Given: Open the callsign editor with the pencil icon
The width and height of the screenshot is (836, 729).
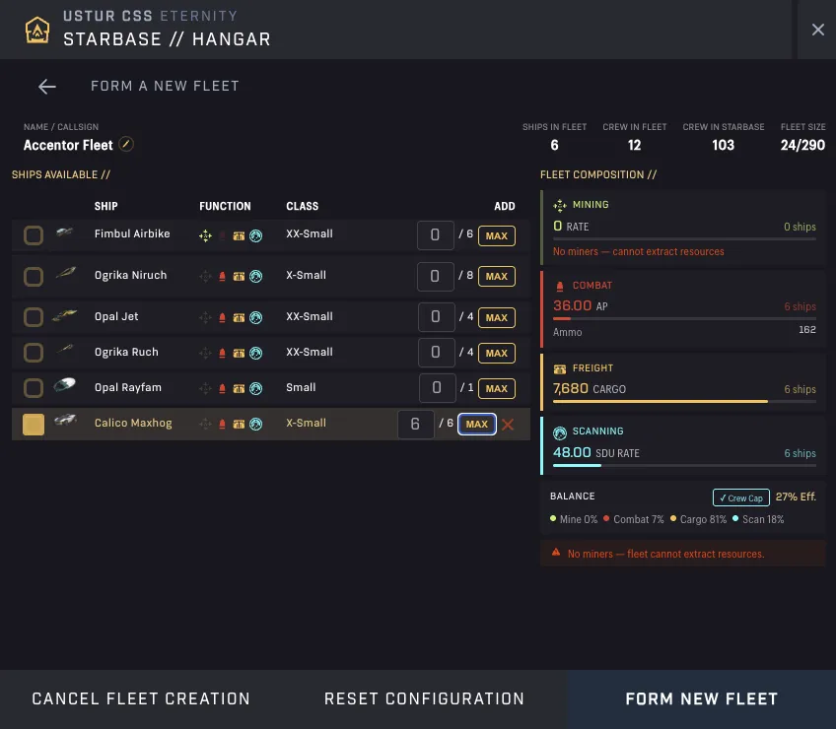Looking at the screenshot, I should click(125, 145).
